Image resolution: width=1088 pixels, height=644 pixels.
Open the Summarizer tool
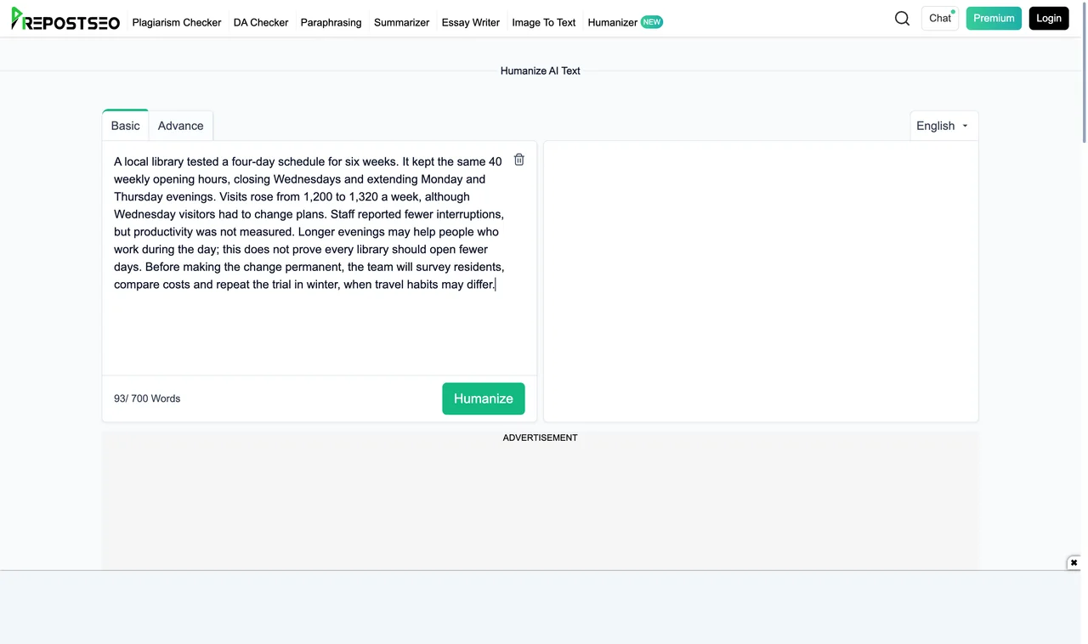tap(401, 22)
